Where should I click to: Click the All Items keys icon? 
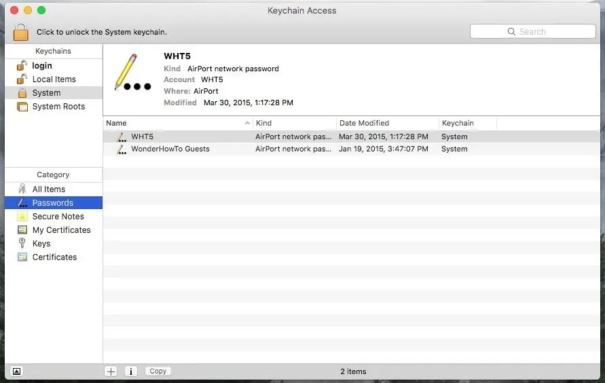pyautogui.click(x=22, y=189)
